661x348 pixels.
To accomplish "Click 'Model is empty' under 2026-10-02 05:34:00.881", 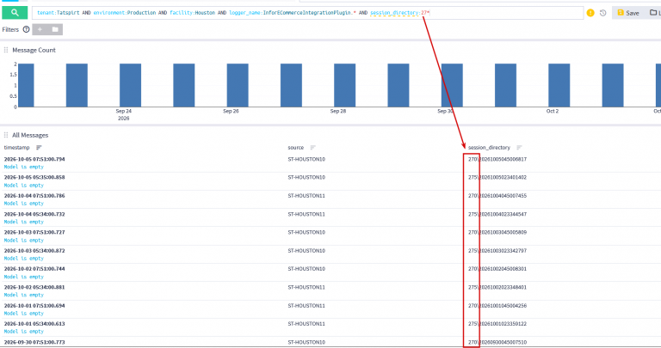I will click(x=24, y=295).
